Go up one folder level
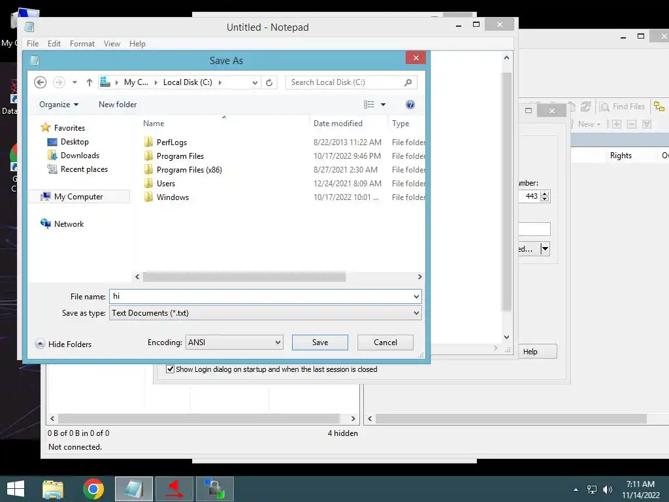 [89, 82]
